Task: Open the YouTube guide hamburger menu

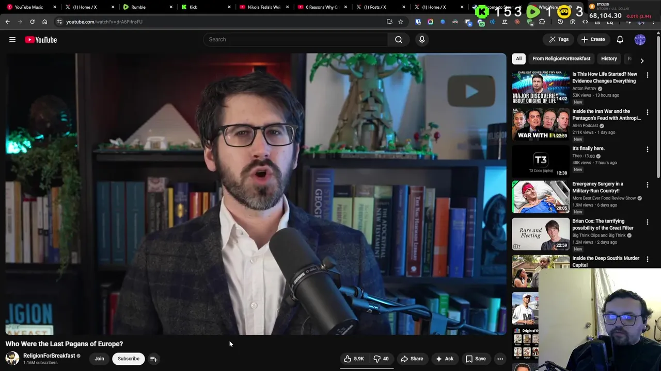Action: 12,40
